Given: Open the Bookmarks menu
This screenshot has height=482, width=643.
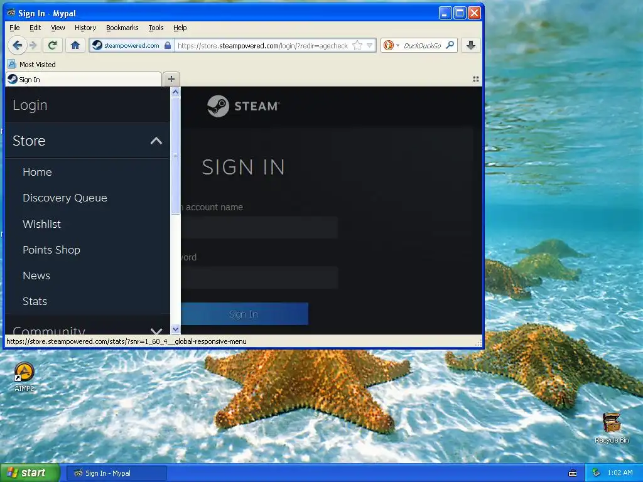Looking at the screenshot, I should 122,28.
